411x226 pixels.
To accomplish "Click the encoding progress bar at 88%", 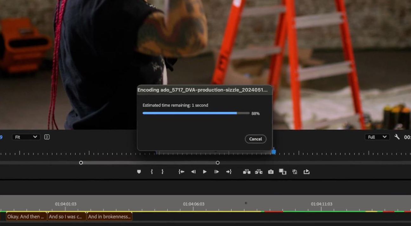I will [x=196, y=113].
